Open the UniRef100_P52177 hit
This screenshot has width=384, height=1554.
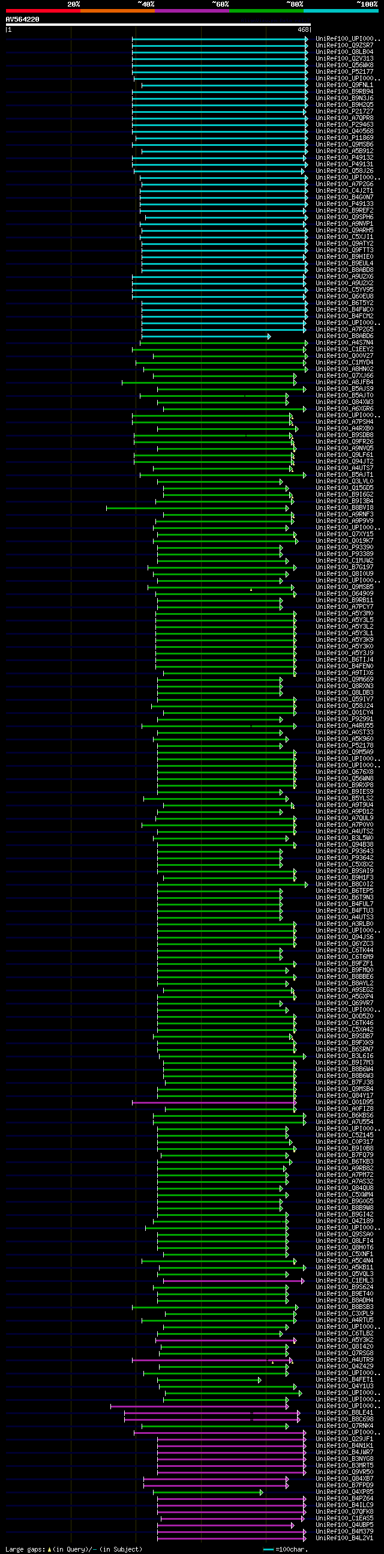click(344, 72)
